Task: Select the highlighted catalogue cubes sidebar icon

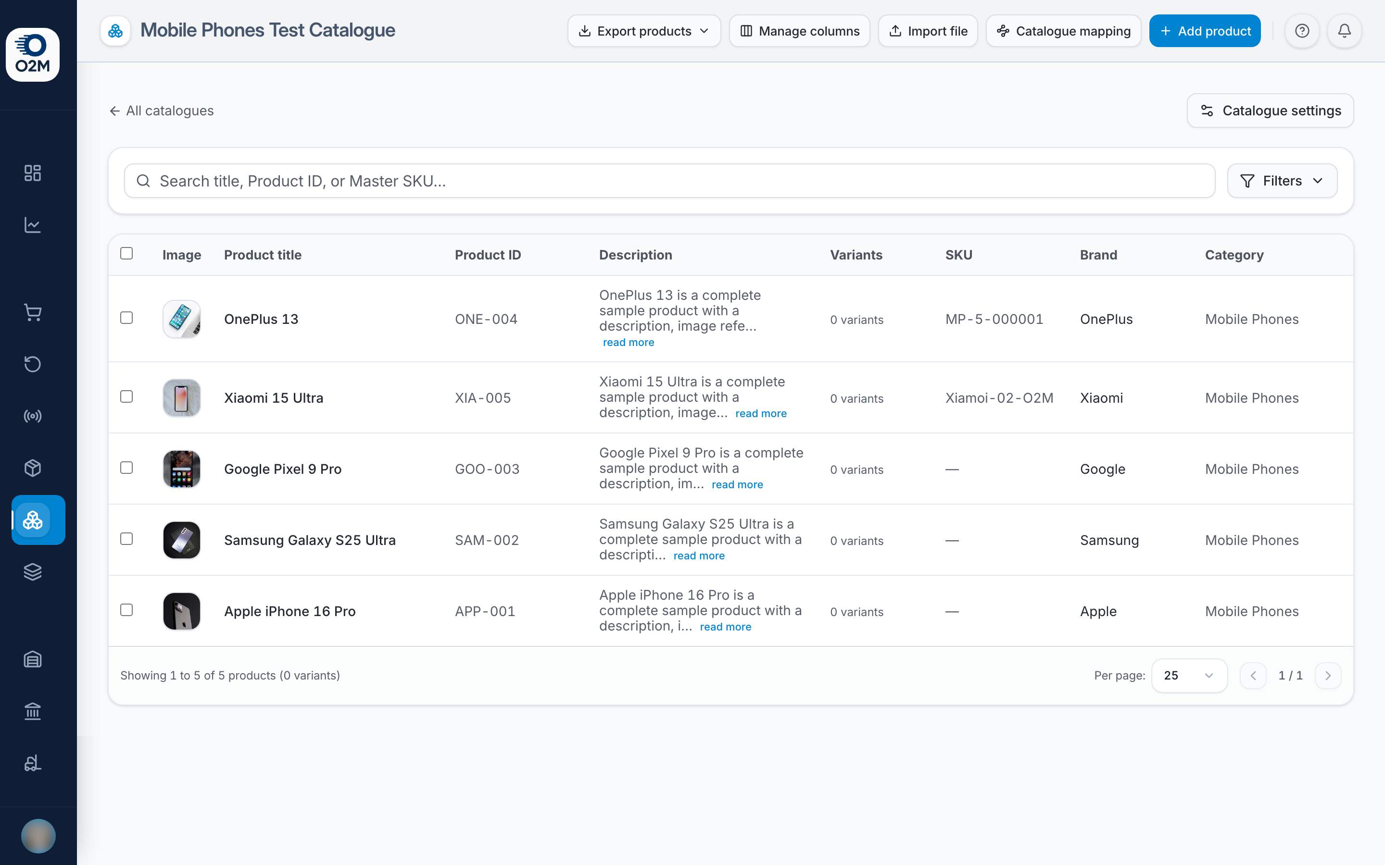Action: pos(38,519)
